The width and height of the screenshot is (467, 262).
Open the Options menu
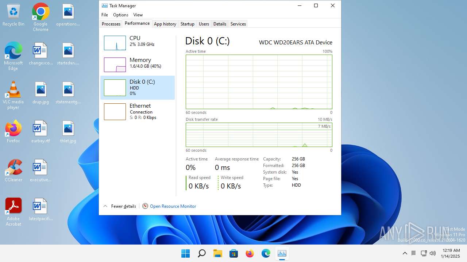tap(121, 15)
